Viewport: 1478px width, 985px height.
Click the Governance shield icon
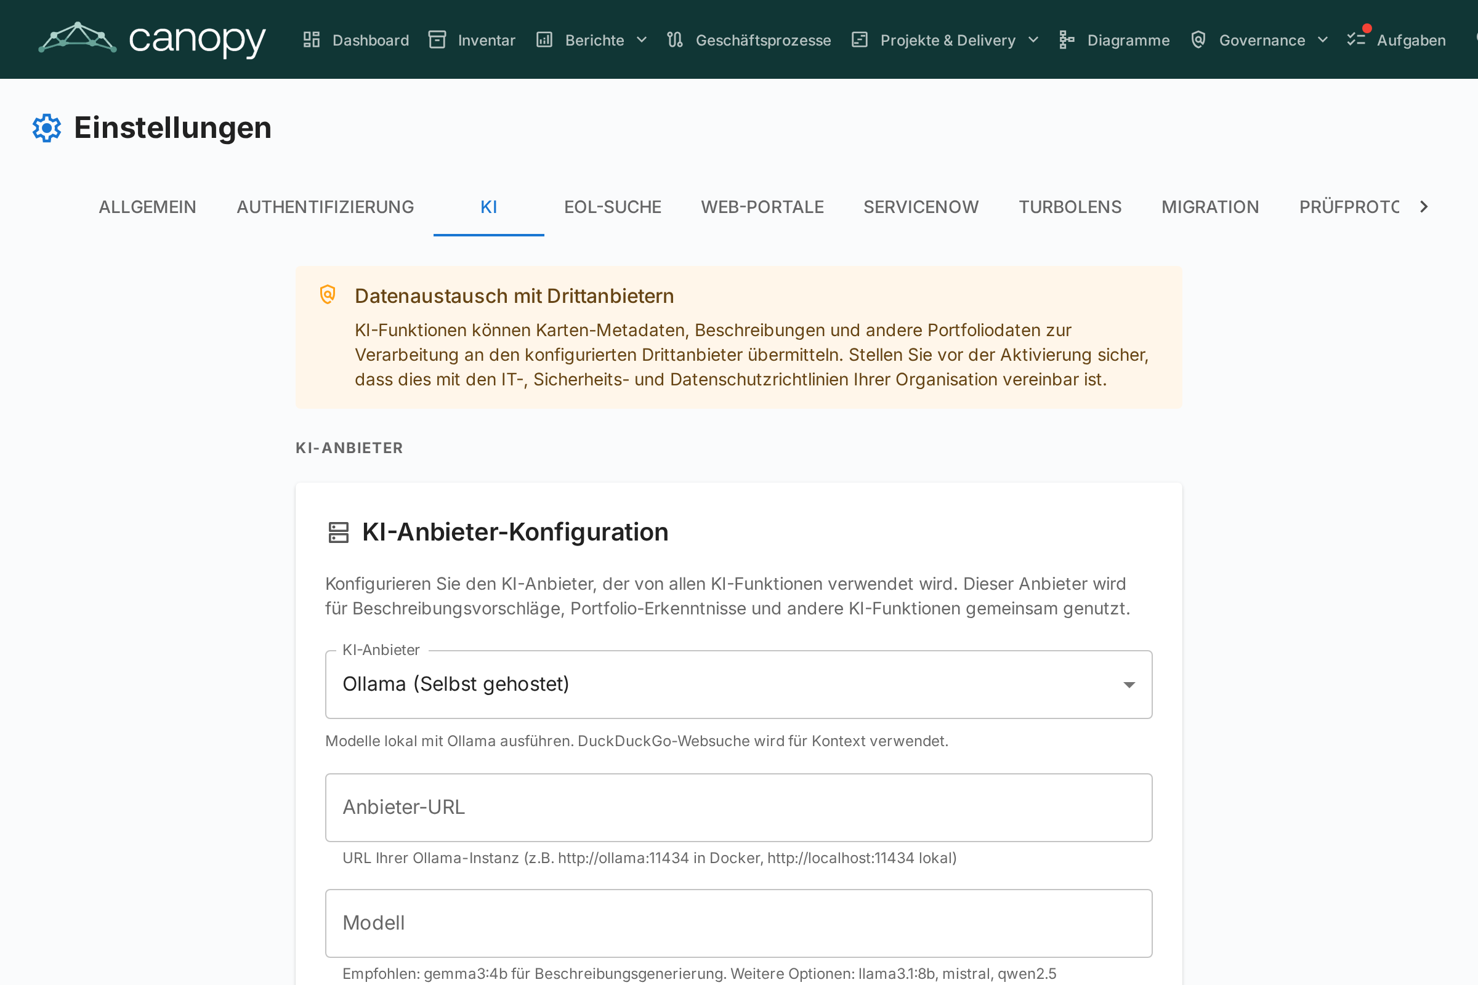click(x=1198, y=40)
